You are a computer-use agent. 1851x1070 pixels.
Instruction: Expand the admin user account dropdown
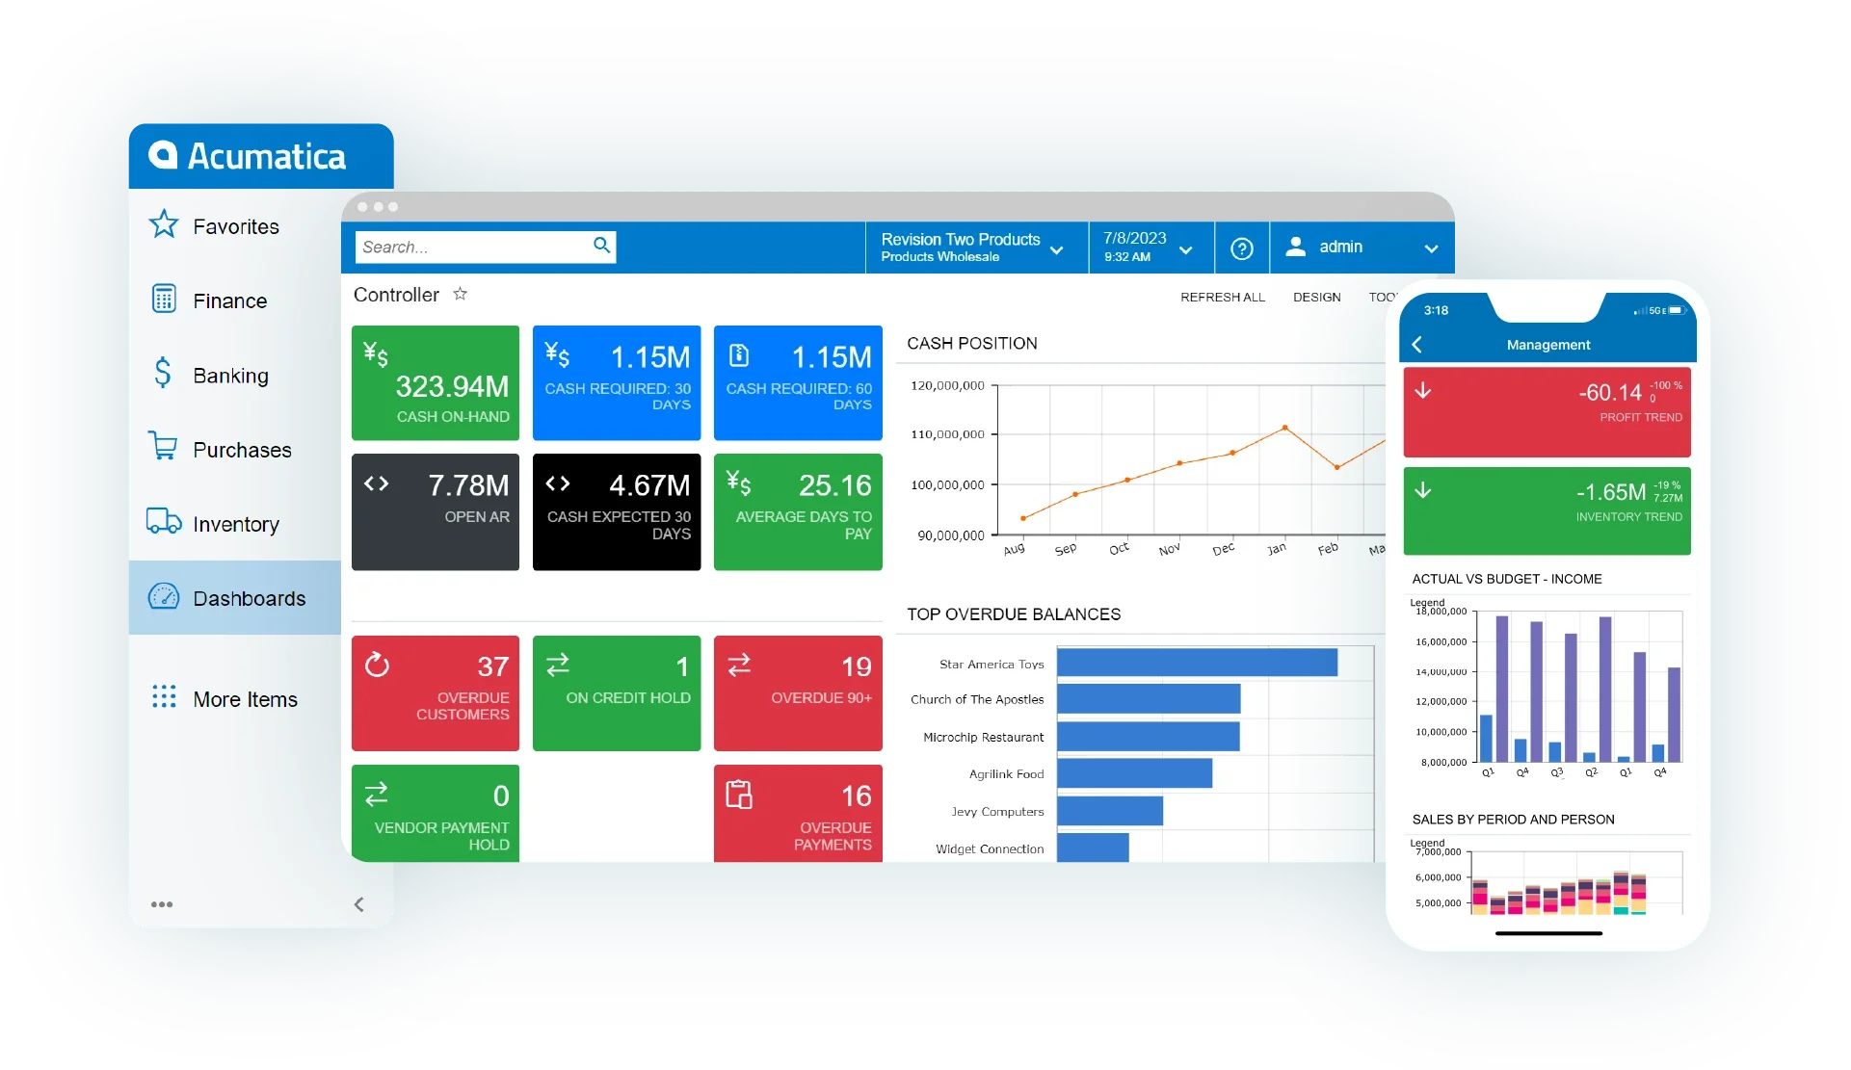1436,248
